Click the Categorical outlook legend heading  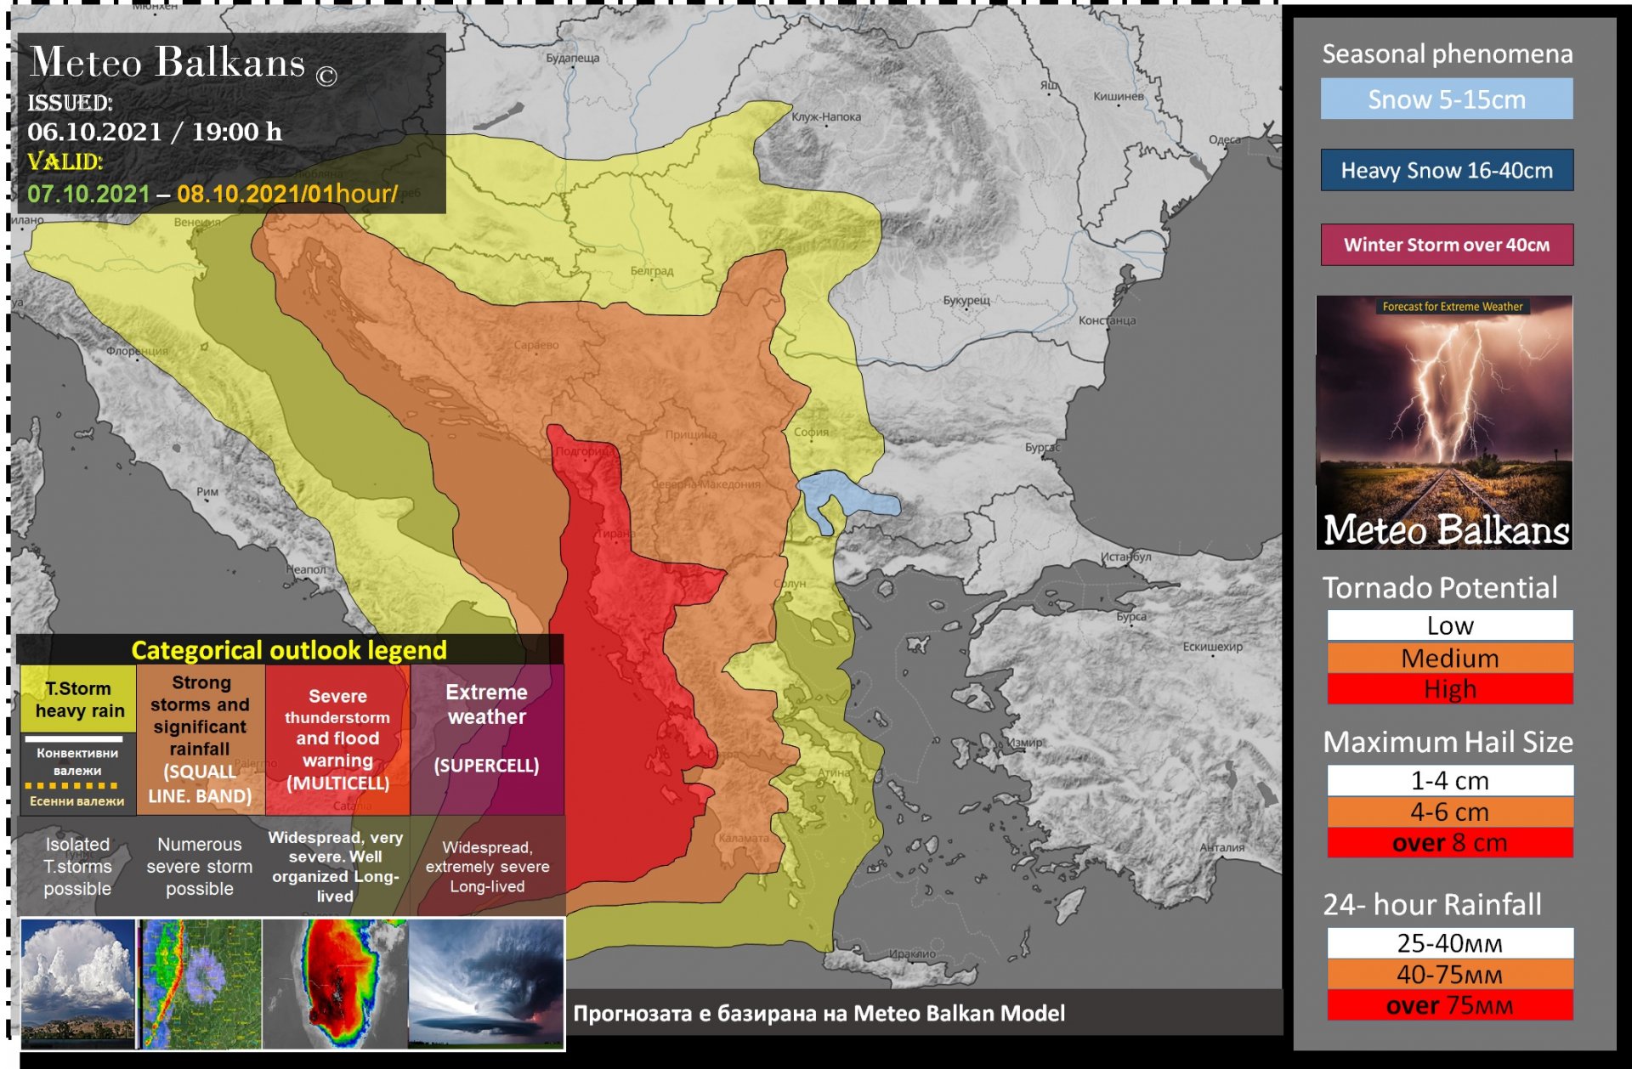[289, 650]
